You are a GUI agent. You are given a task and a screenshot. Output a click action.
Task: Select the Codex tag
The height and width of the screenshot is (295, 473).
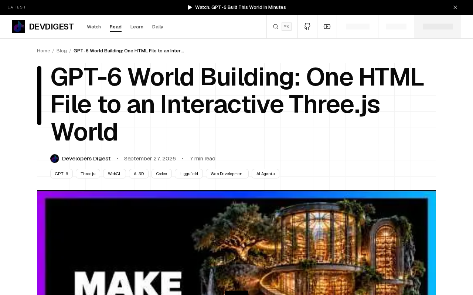click(161, 174)
